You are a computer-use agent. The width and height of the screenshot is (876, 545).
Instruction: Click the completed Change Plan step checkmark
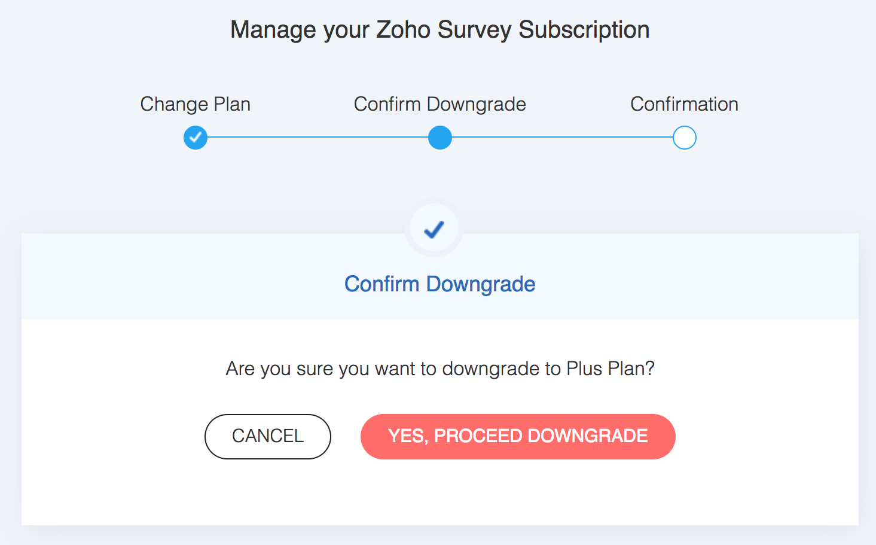tap(196, 138)
